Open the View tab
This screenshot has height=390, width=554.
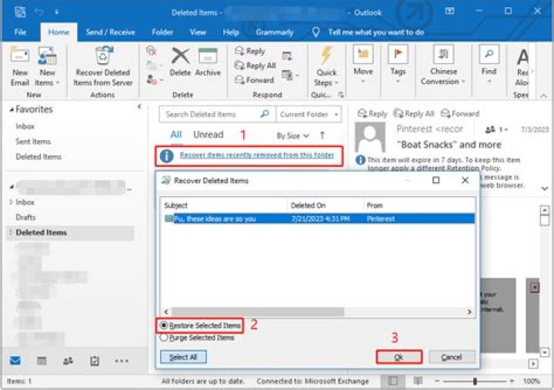pos(198,32)
